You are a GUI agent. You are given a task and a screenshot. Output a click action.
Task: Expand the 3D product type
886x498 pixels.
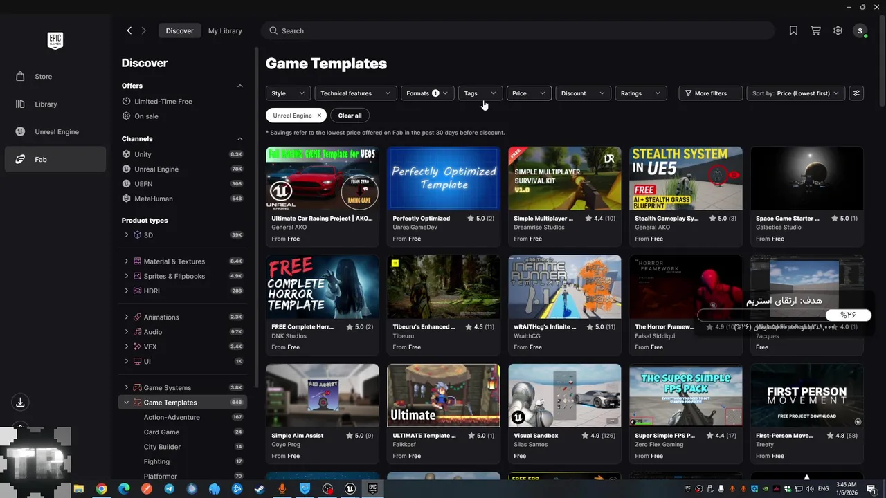tap(126, 235)
